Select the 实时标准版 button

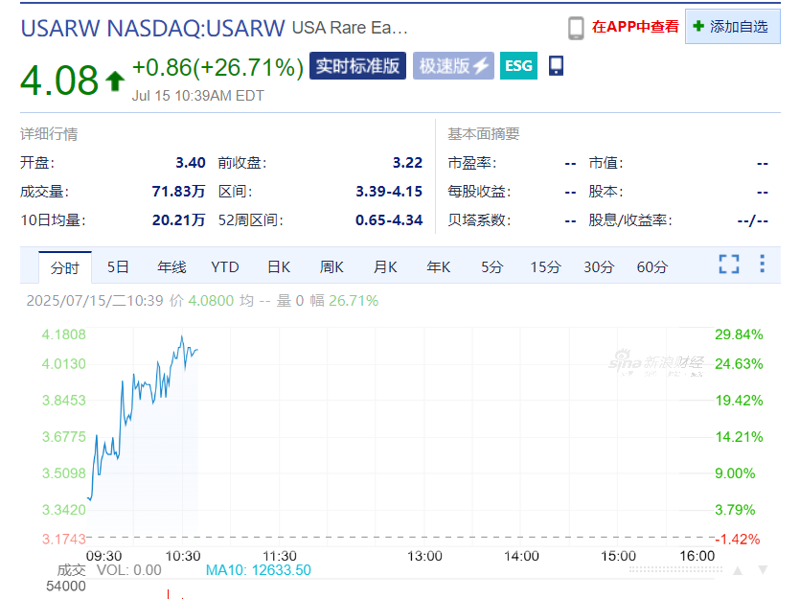[357, 66]
